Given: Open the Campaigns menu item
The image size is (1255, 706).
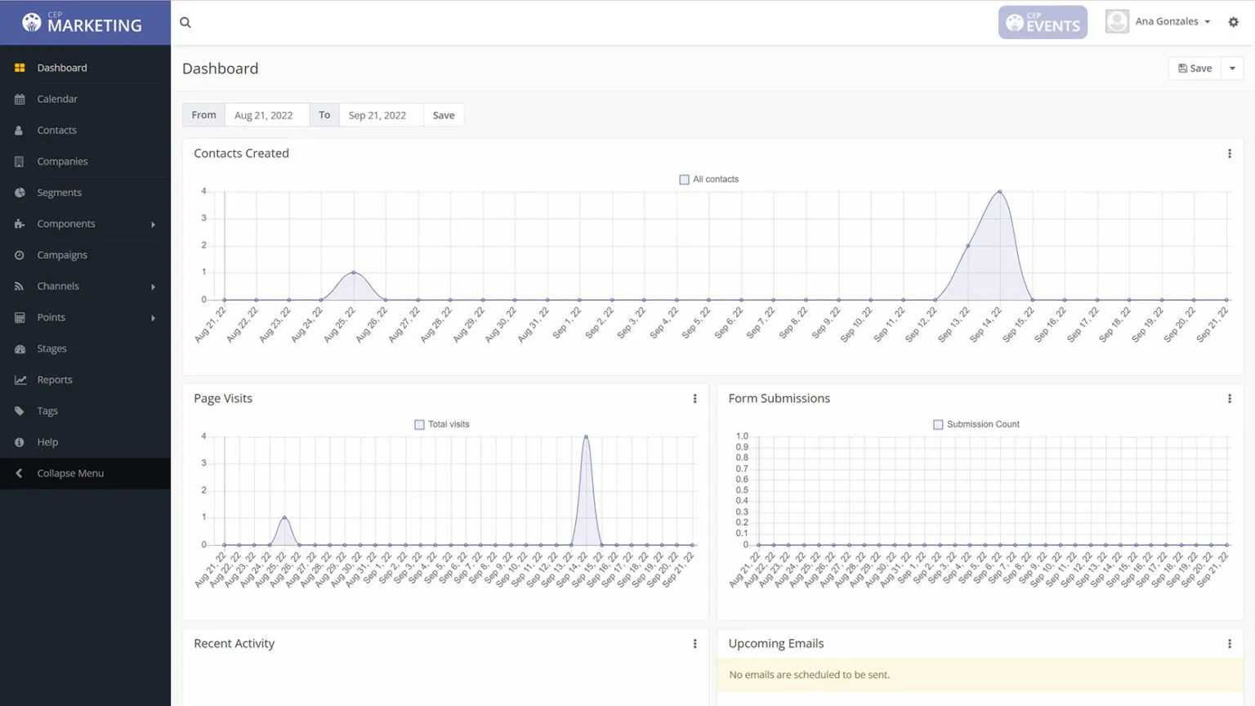Looking at the screenshot, I should (x=62, y=255).
